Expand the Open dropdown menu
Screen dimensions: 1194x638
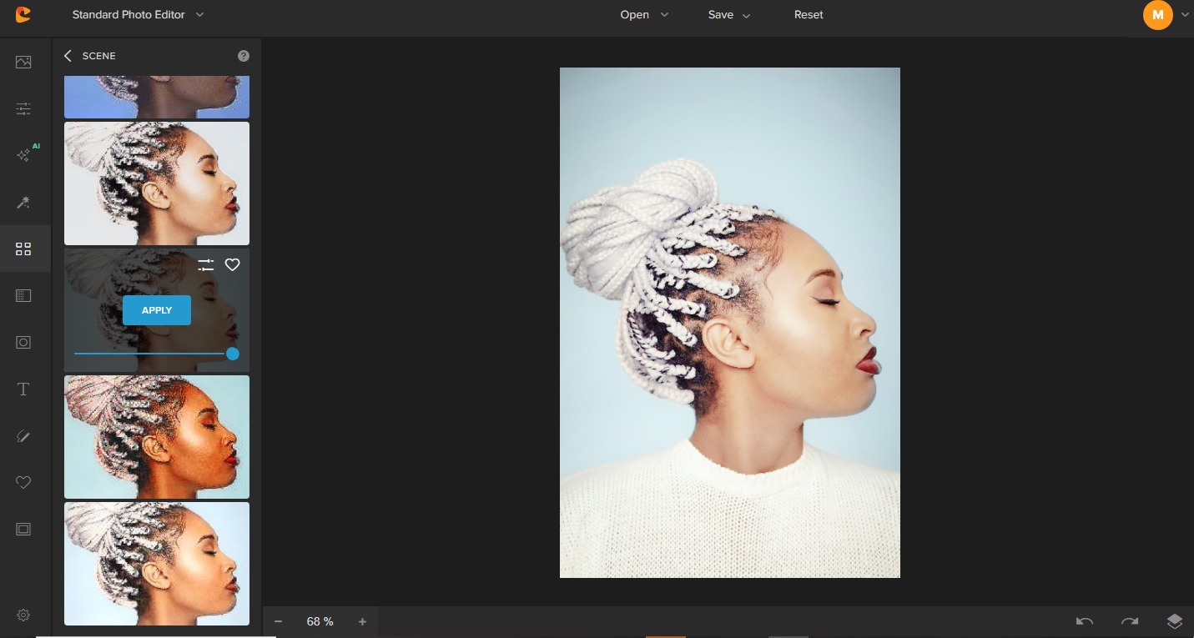pyautogui.click(x=644, y=15)
